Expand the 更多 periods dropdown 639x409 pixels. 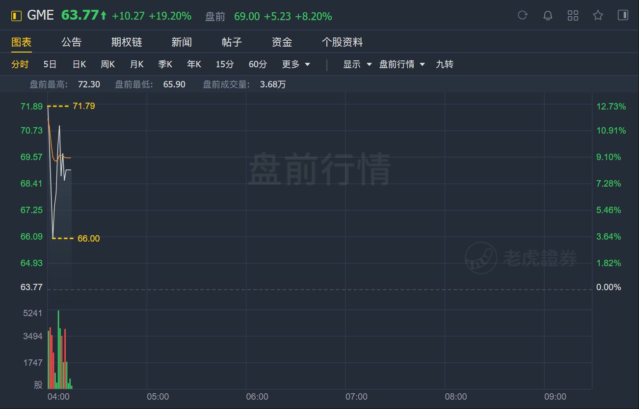(296, 64)
